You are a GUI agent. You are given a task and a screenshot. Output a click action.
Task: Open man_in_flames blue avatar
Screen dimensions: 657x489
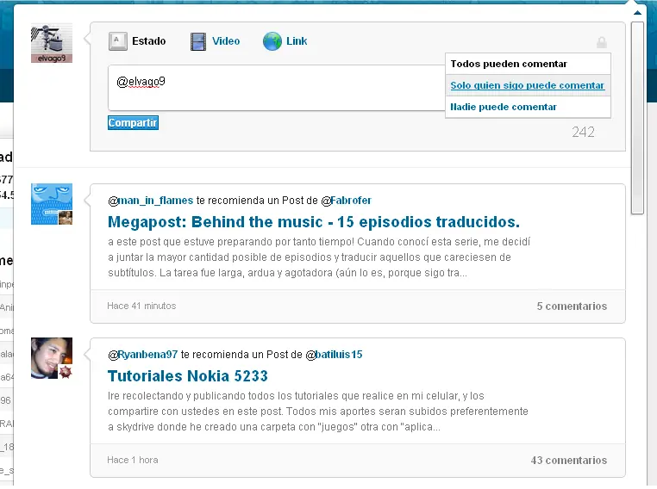pos(52,204)
